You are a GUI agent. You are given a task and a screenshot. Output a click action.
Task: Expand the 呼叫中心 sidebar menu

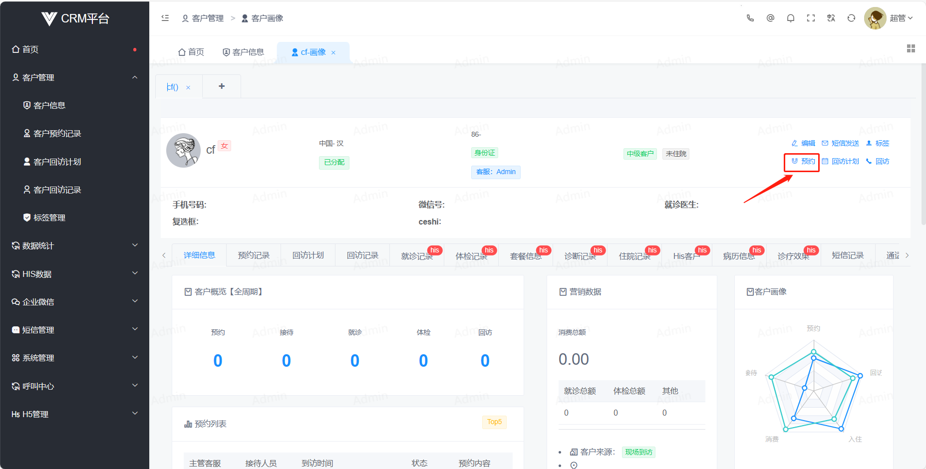(75, 386)
